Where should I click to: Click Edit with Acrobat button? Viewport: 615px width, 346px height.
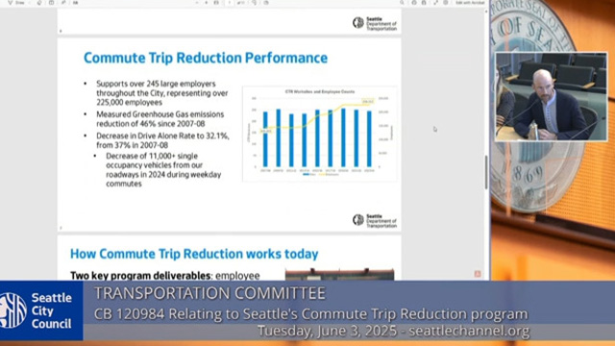coord(470,3)
